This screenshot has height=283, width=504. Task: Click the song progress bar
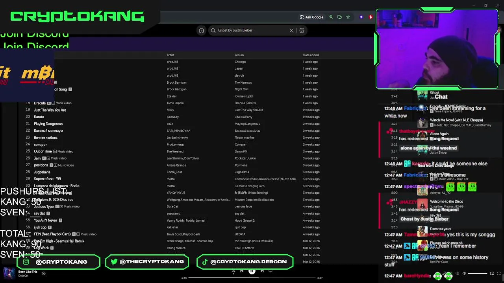252,277
